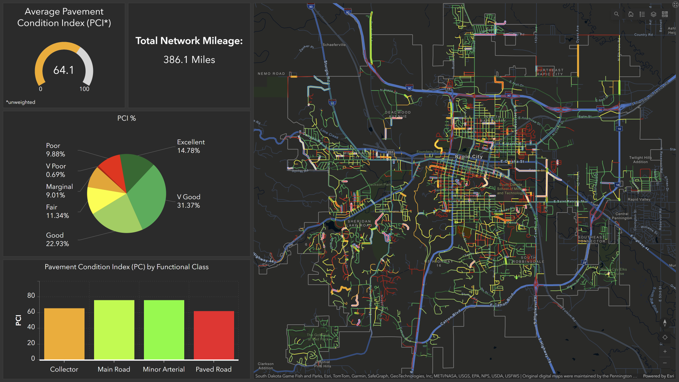The image size is (679, 382).
Task: Expand the map to full screen
Action: tap(675, 5)
